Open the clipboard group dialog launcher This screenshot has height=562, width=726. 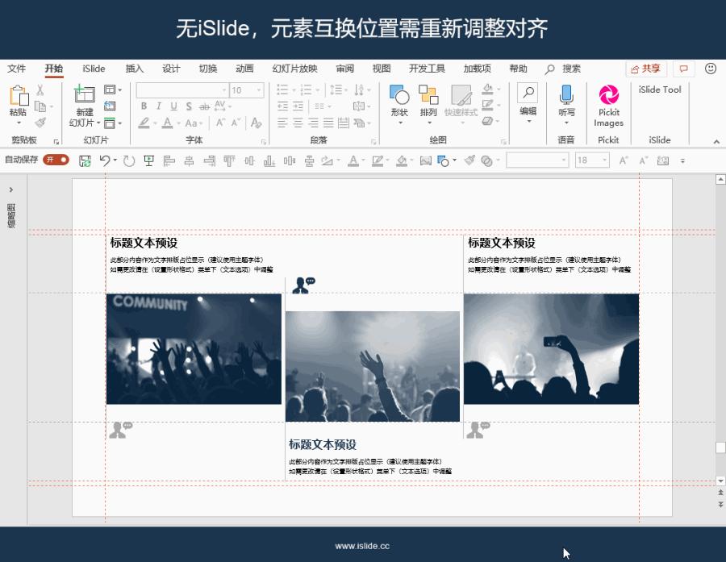[x=56, y=142]
